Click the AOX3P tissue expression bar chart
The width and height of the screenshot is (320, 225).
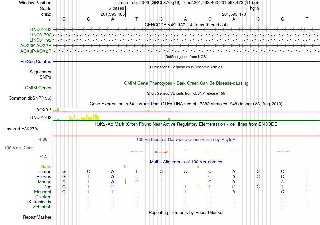(x=116, y=110)
